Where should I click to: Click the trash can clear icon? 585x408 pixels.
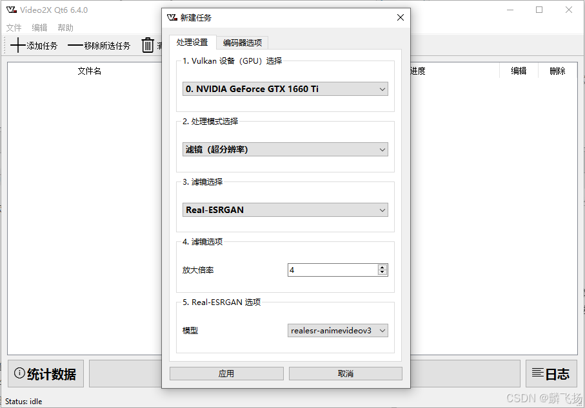coord(148,45)
